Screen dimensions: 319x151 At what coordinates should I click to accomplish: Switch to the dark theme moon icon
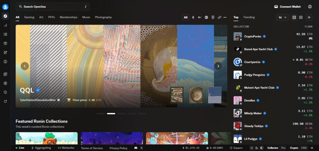[x=257, y=148]
